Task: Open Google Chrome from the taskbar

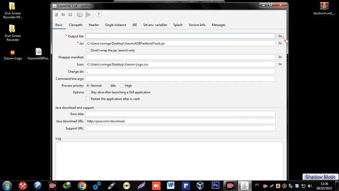Action: 82,186
